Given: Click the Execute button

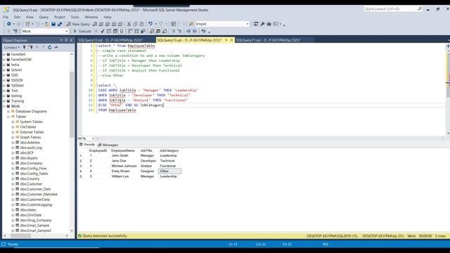Looking at the screenshot, I should [82, 31].
